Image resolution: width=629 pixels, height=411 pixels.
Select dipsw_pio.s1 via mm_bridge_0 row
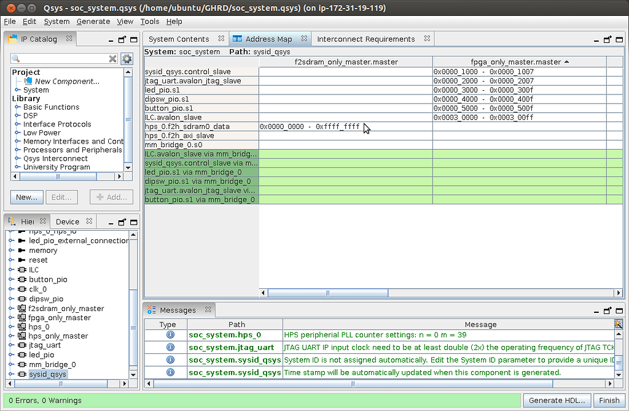(201, 181)
